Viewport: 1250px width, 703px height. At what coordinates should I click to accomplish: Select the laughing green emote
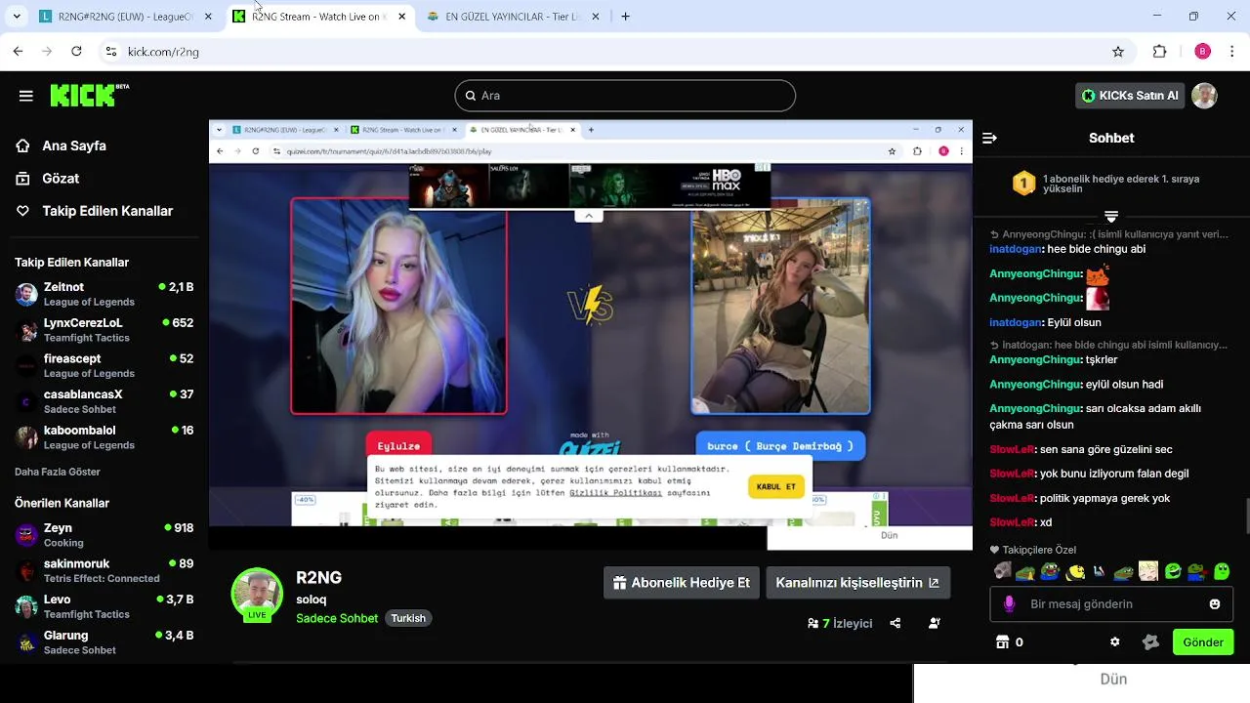(x=1173, y=571)
